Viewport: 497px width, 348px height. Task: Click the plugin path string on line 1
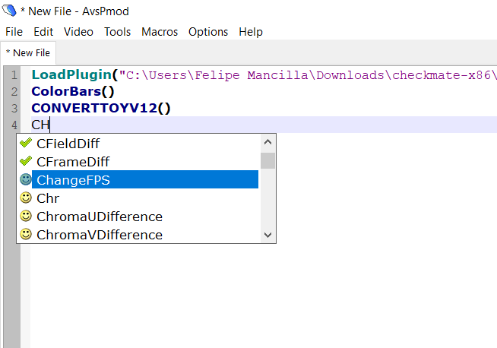pos(308,75)
